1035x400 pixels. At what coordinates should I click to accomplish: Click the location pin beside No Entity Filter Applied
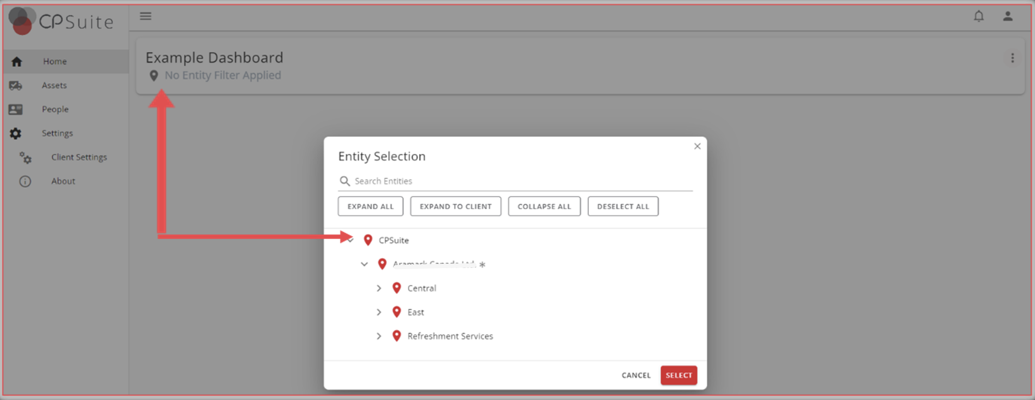(153, 75)
